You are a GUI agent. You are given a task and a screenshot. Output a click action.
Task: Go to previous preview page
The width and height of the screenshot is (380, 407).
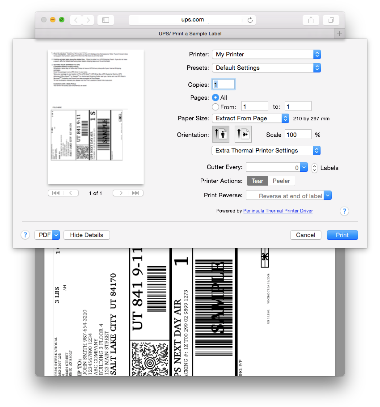tap(71, 193)
